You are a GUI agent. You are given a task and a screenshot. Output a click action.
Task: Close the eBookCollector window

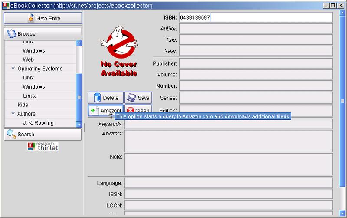click(341, 6)
